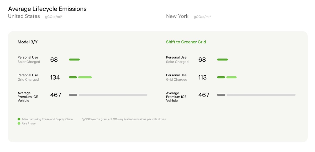The image size is (315, 152).
Task: Click the green bar next to 68 under Shift to Greener Grid
Action: pos(222,60)
